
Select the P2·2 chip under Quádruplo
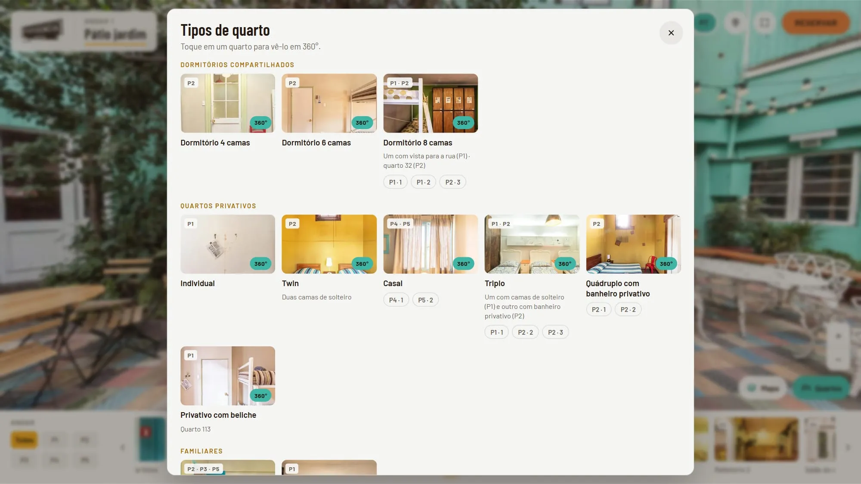click(x=628, y=309)
